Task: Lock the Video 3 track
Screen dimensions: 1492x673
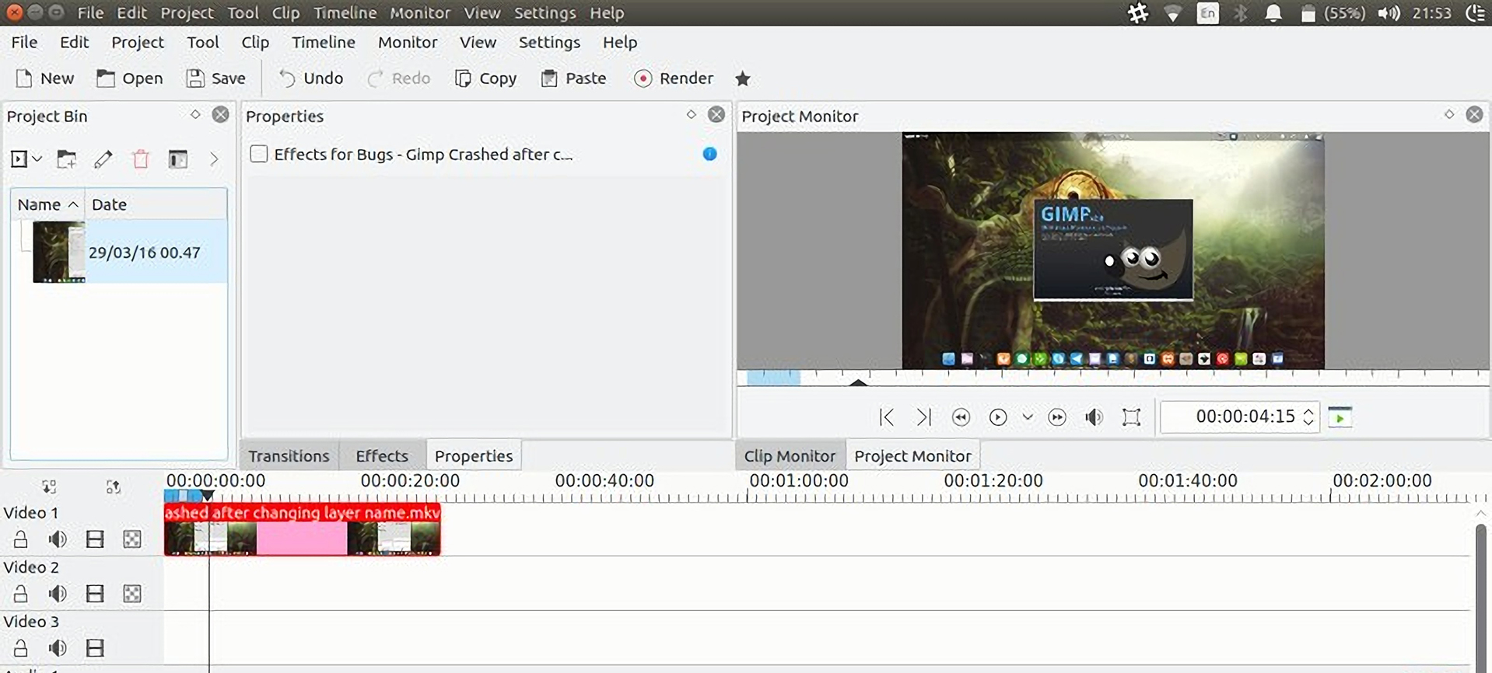Action: [21, 648]
